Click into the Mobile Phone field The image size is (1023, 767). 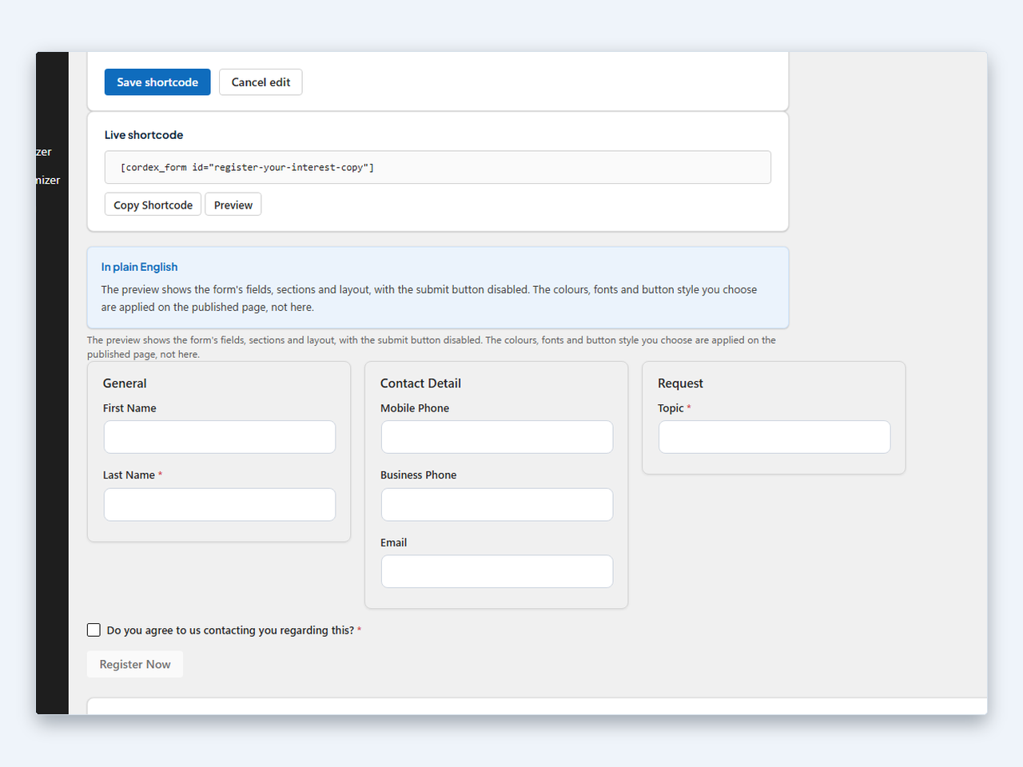[497, 437]
